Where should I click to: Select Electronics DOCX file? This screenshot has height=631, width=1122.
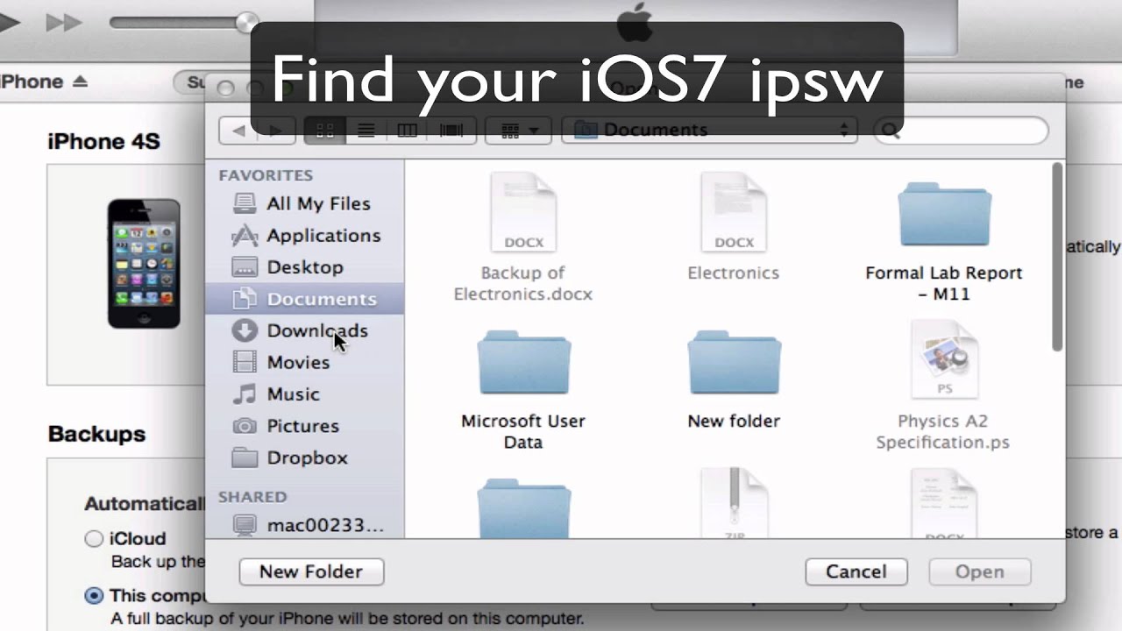point(734,226)
